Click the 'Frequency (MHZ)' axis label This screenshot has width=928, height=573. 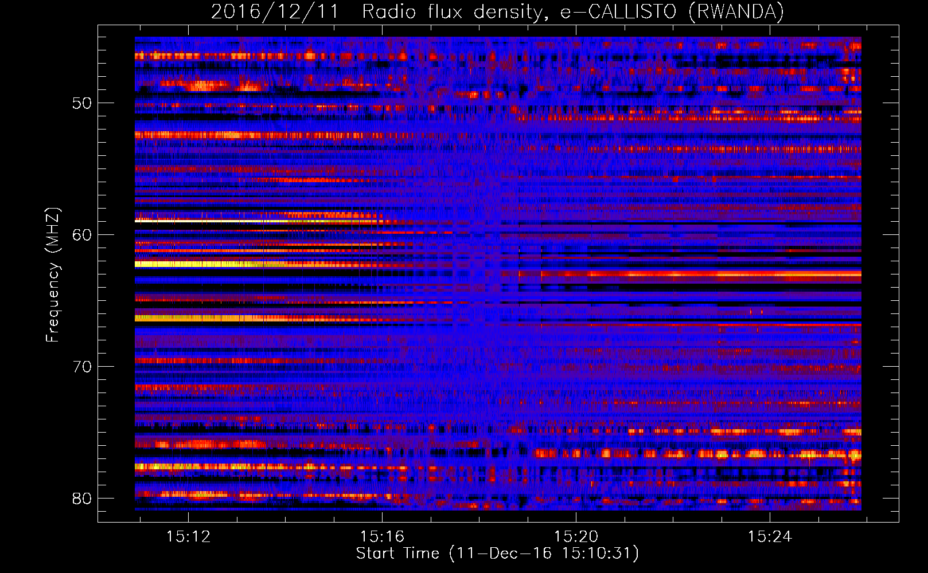53,275
